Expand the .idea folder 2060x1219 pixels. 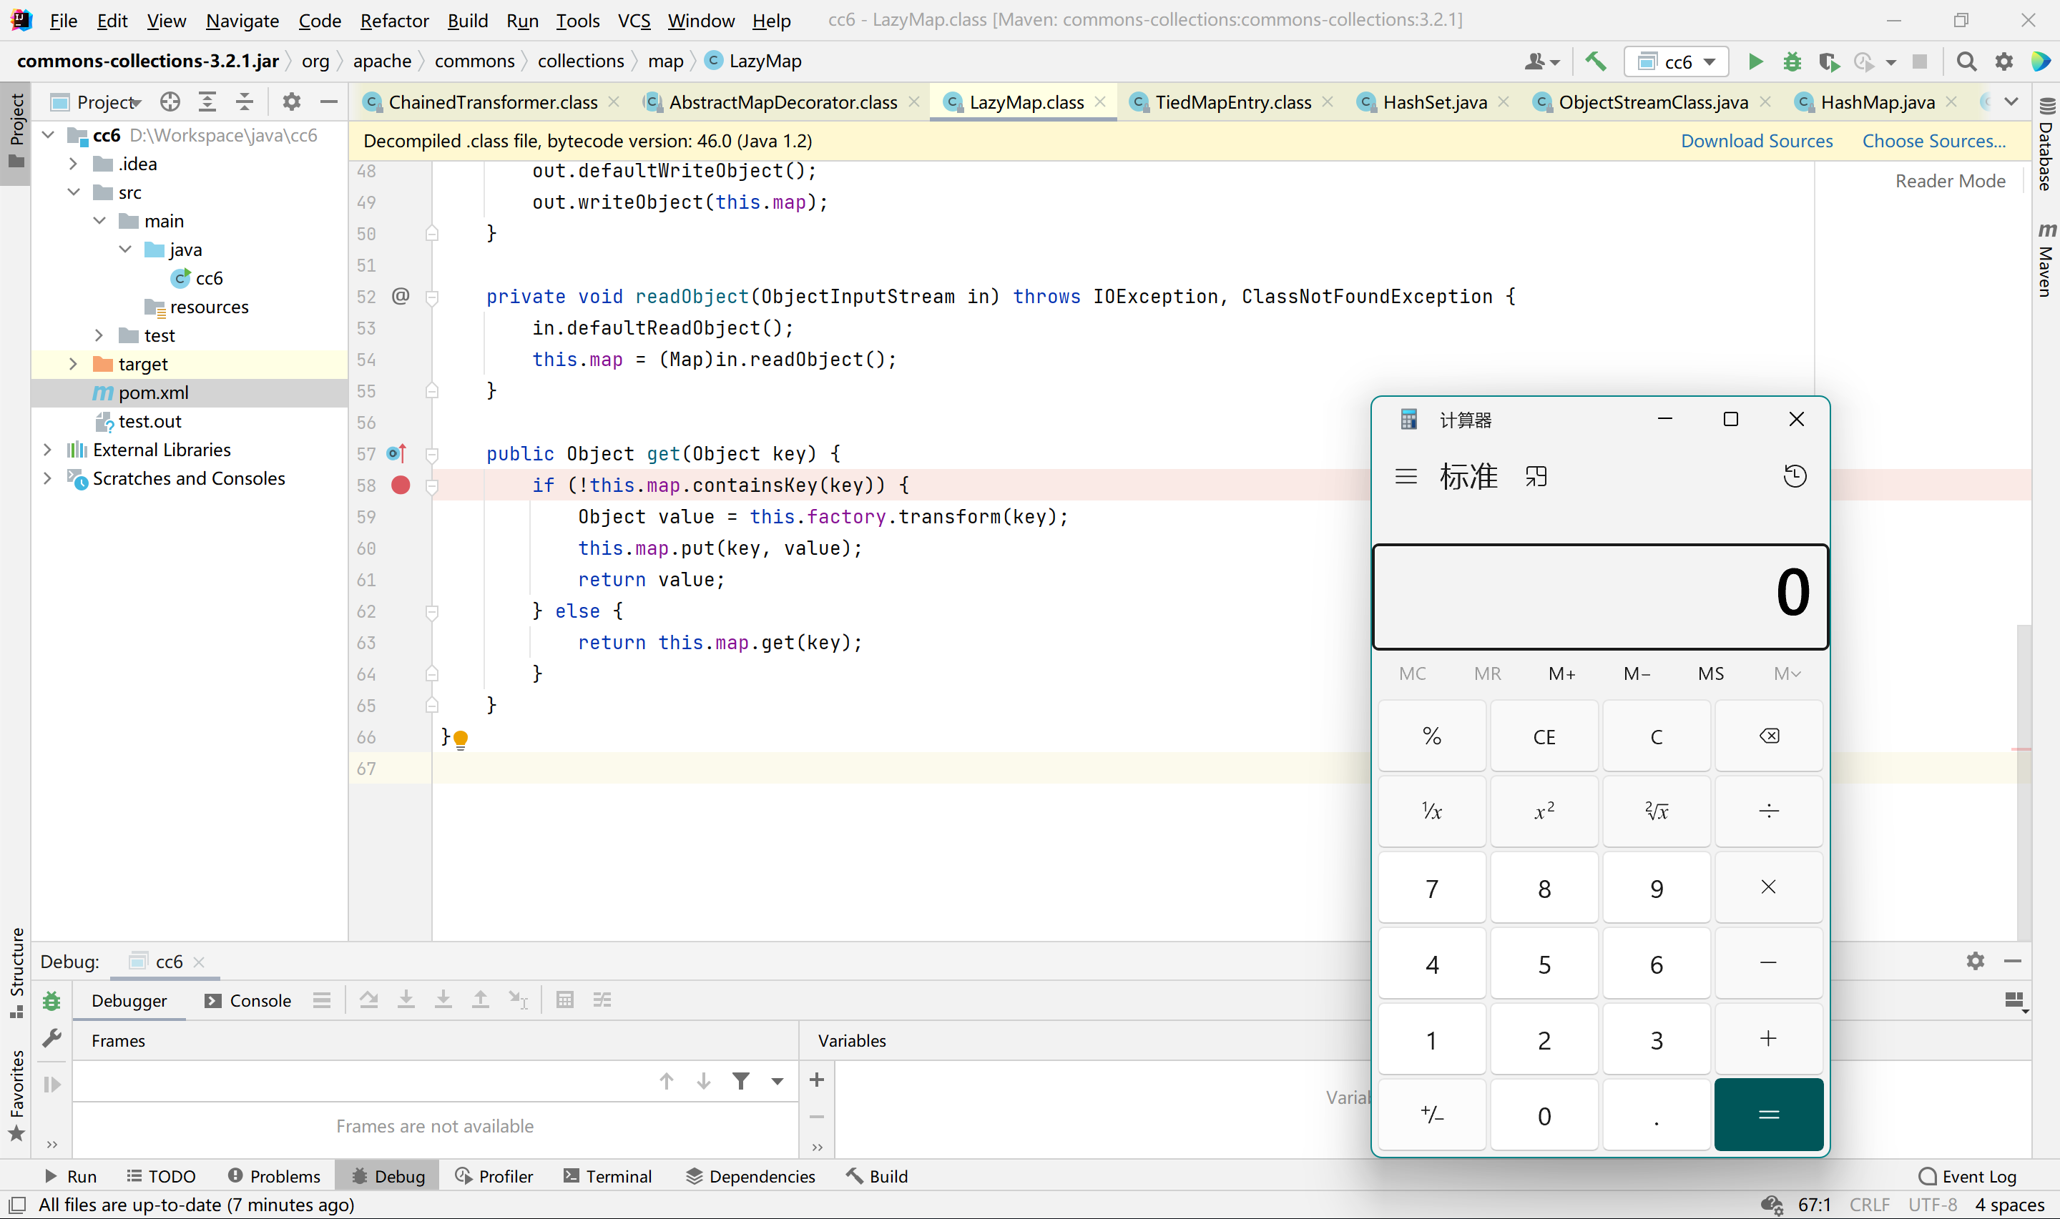coord(73,164)
